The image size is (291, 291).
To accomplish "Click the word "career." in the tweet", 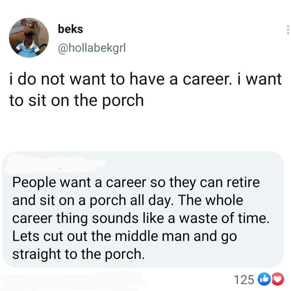I will pos(207,79).
